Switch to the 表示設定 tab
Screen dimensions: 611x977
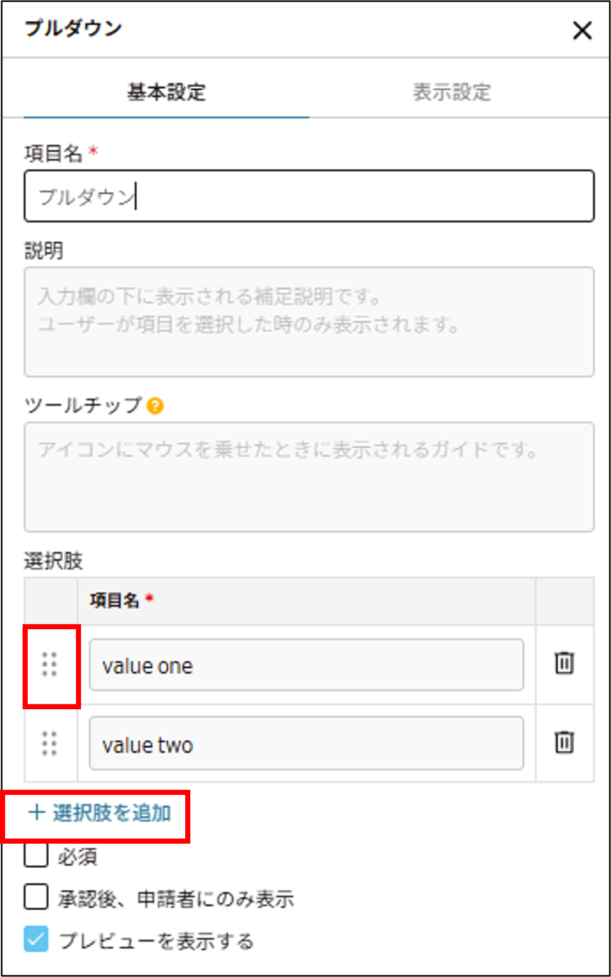pos(452,92)
